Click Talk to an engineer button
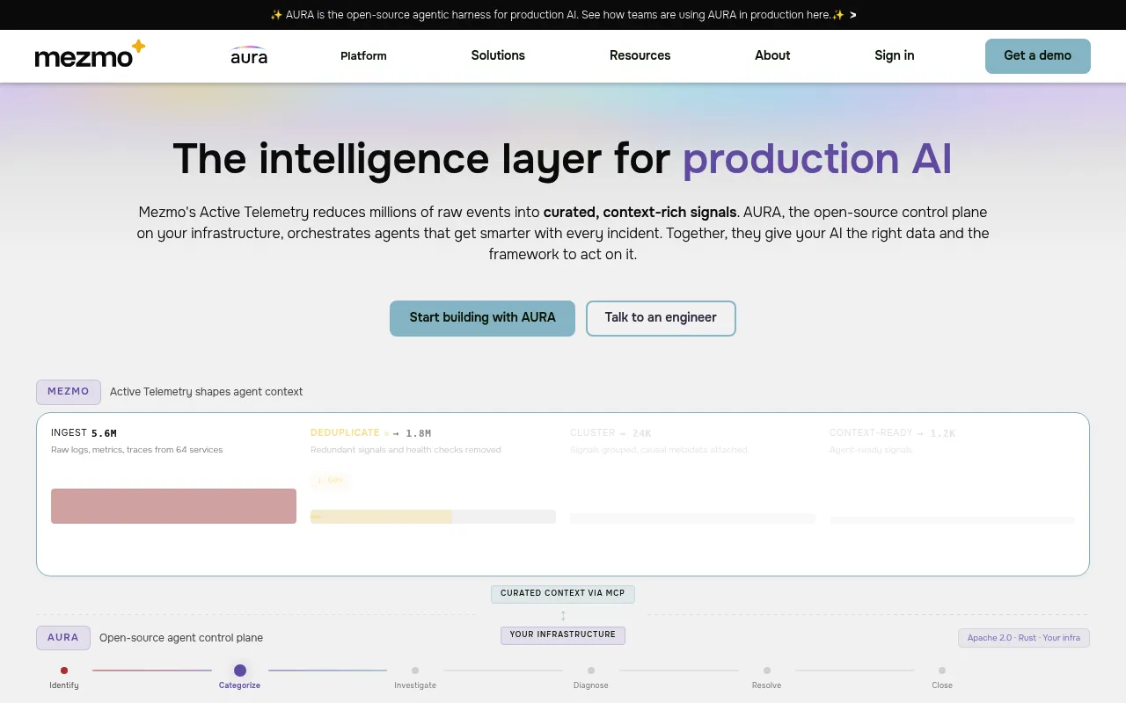The height and width of the screenshot is (703, 1126). click(x=661, y=318)
